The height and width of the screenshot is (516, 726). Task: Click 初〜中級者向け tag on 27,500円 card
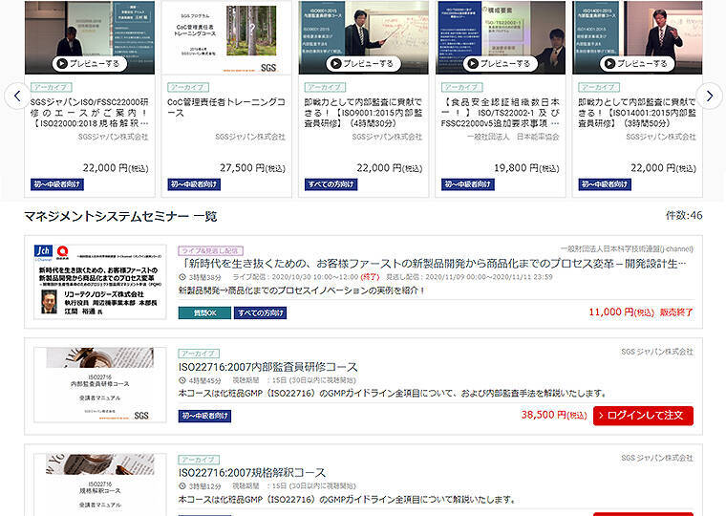(x=194, y=184)
